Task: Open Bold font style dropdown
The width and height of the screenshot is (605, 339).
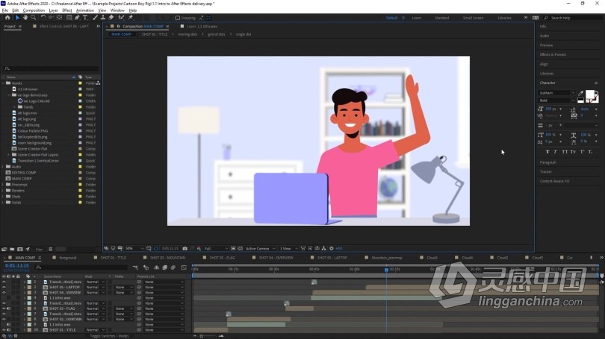Action: 556,101
